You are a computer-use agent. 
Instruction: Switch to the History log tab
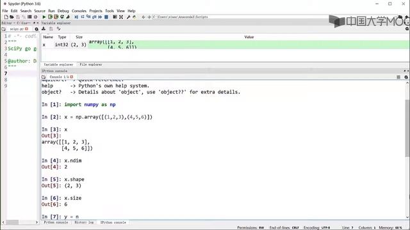pyautogui.click(x=84, y=222)
